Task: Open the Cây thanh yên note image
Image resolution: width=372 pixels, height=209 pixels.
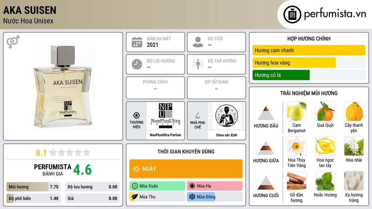Action: coord(354,111)
